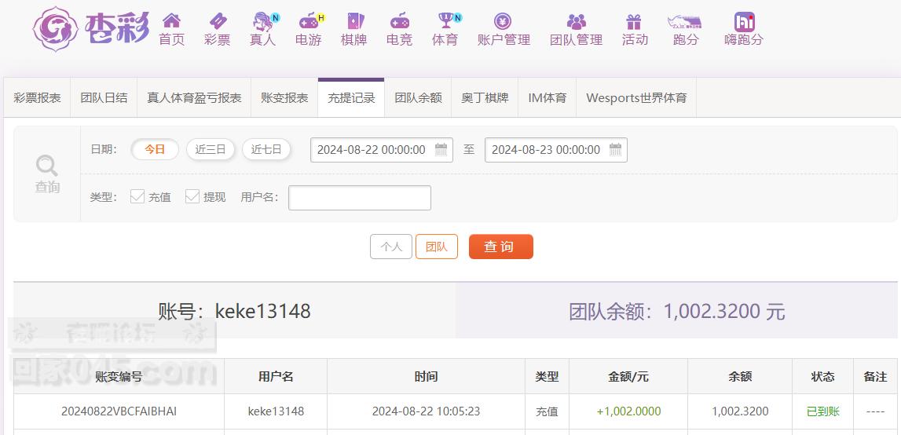The height and width of the screenshot is (435, 901).
Task: Toggle the 提现 checkbox
Action: 192,197
